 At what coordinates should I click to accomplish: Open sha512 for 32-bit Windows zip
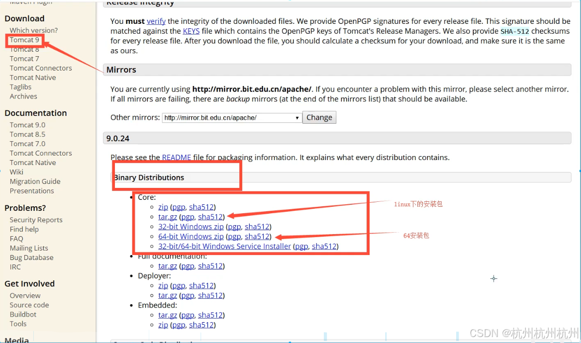[257, 227]
